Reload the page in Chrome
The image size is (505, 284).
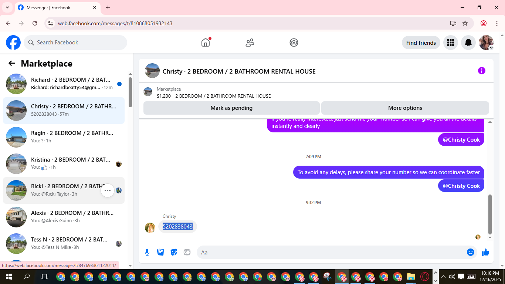point(35,23)
